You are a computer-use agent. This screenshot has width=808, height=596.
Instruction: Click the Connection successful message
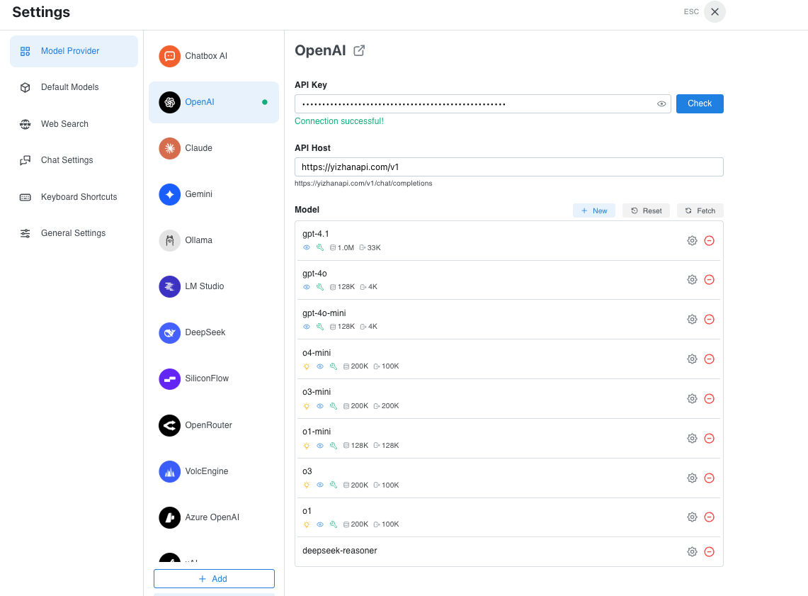tap(339, 121)
